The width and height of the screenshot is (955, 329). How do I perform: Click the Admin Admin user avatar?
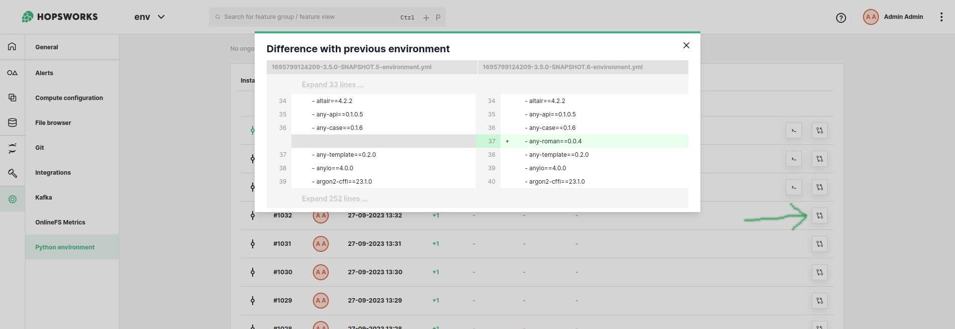point(870,17)
